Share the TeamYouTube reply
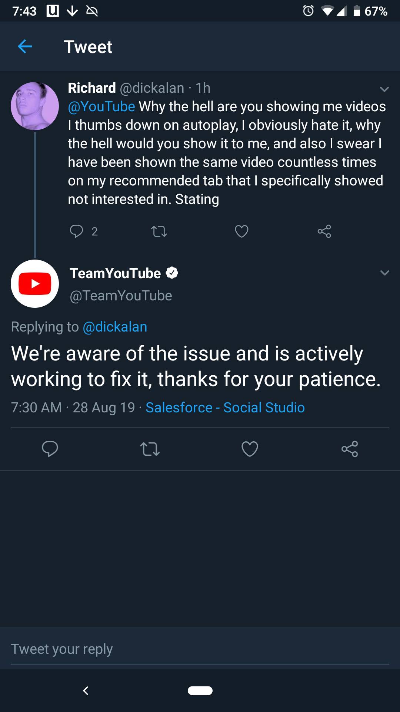Screen dimensions: 400x712 coord(350,449)
